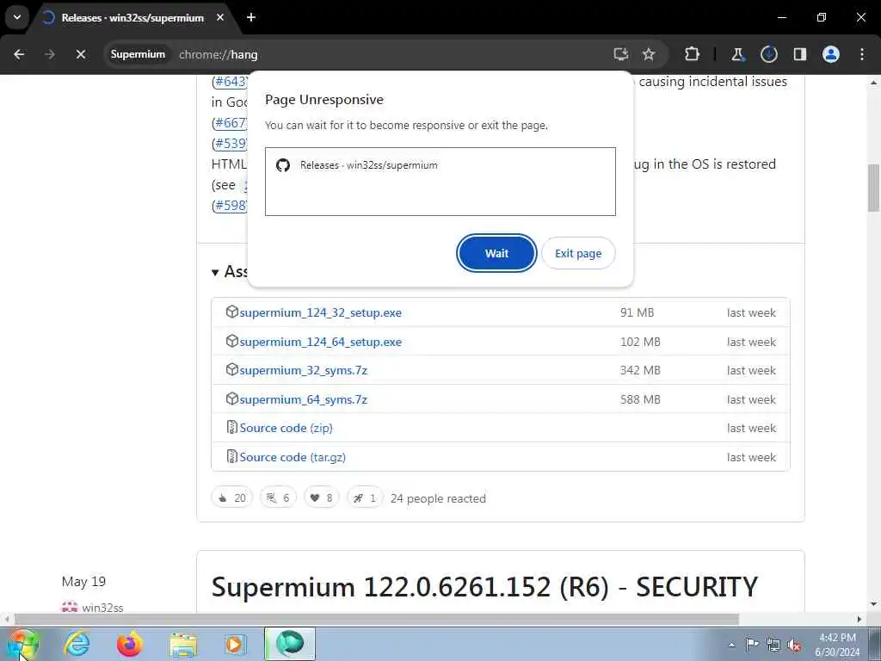Click the thumbs up reaction 20

(232, 497)
